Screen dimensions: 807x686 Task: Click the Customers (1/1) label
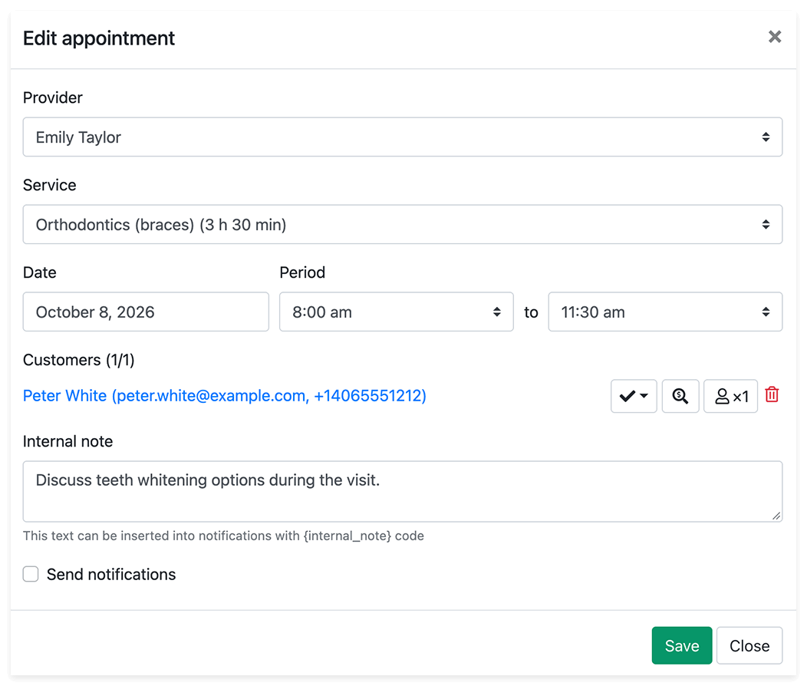[79, 360]
